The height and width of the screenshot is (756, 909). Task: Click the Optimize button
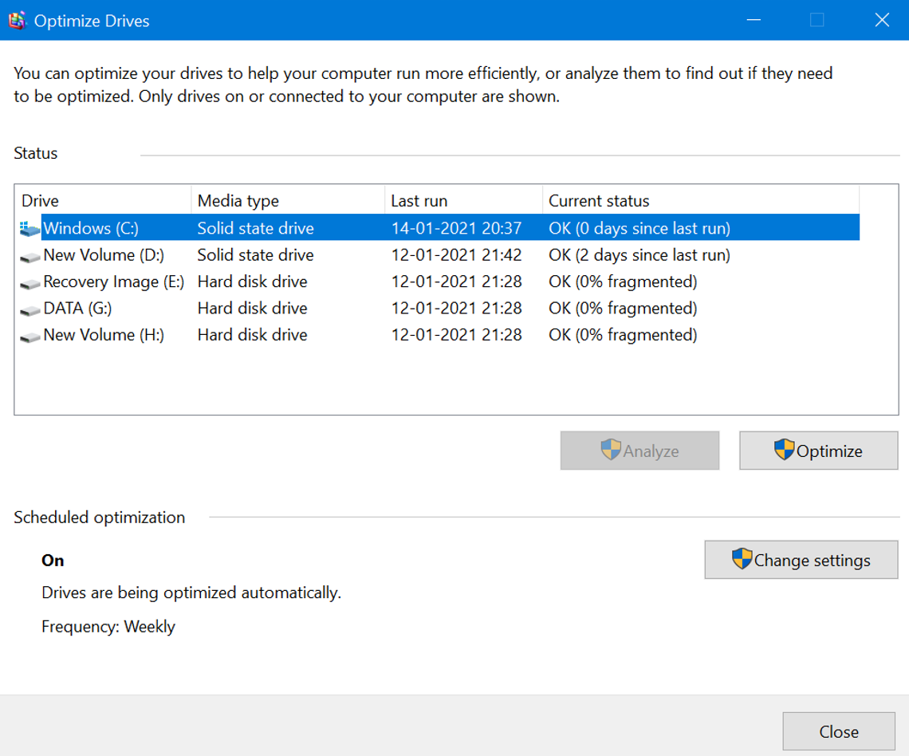pyautogui.click(x=819, y=451)
